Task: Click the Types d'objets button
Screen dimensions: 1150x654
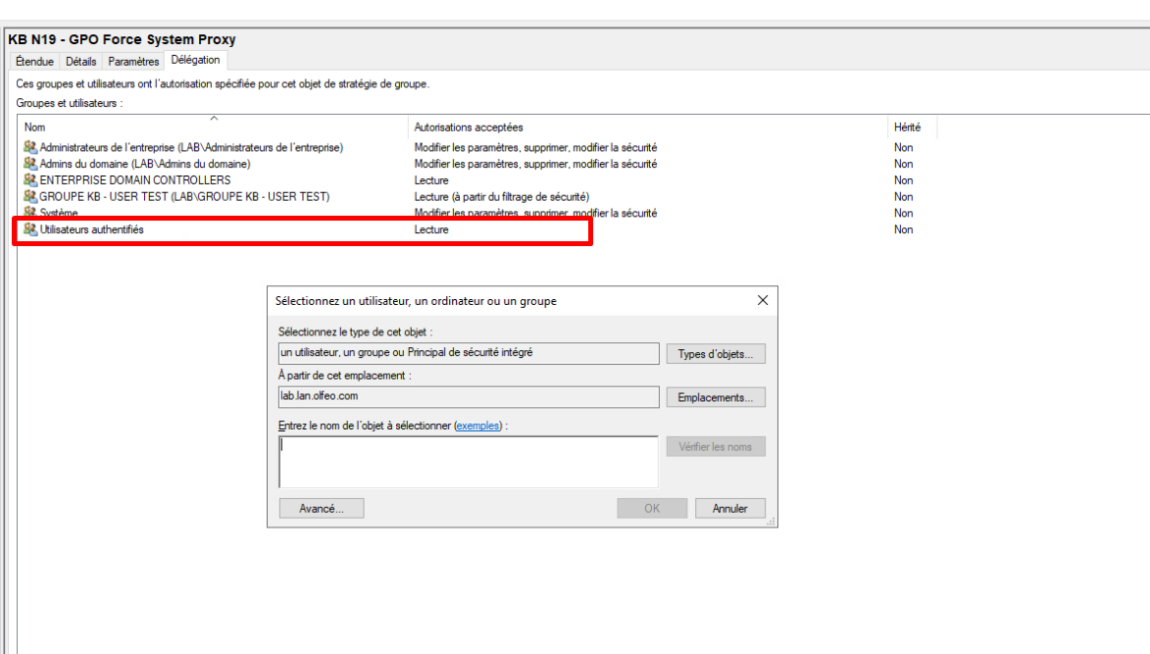Action: (x=716, y=354)
